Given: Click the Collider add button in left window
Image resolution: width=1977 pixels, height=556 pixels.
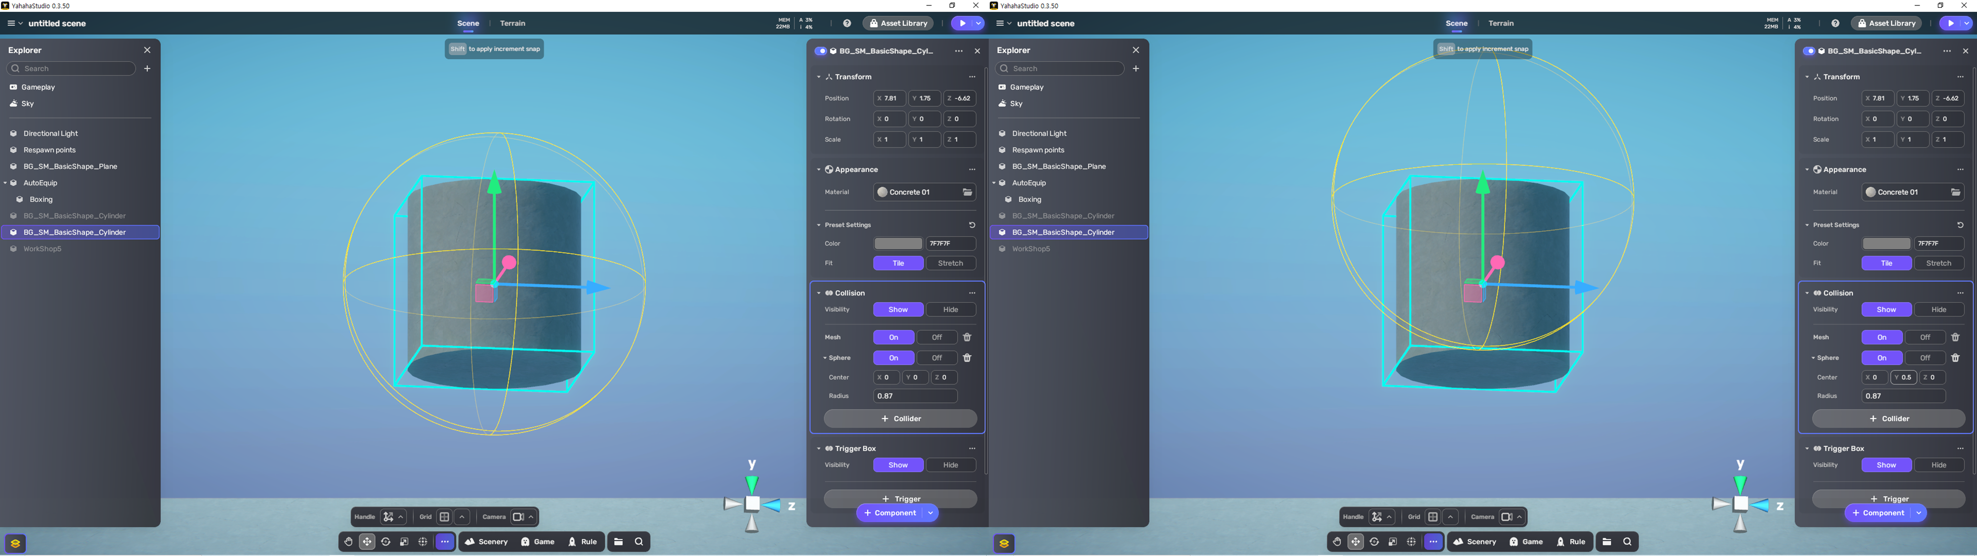Looking at the screenshot, I should pyautogui.click(x=900, y=419).
